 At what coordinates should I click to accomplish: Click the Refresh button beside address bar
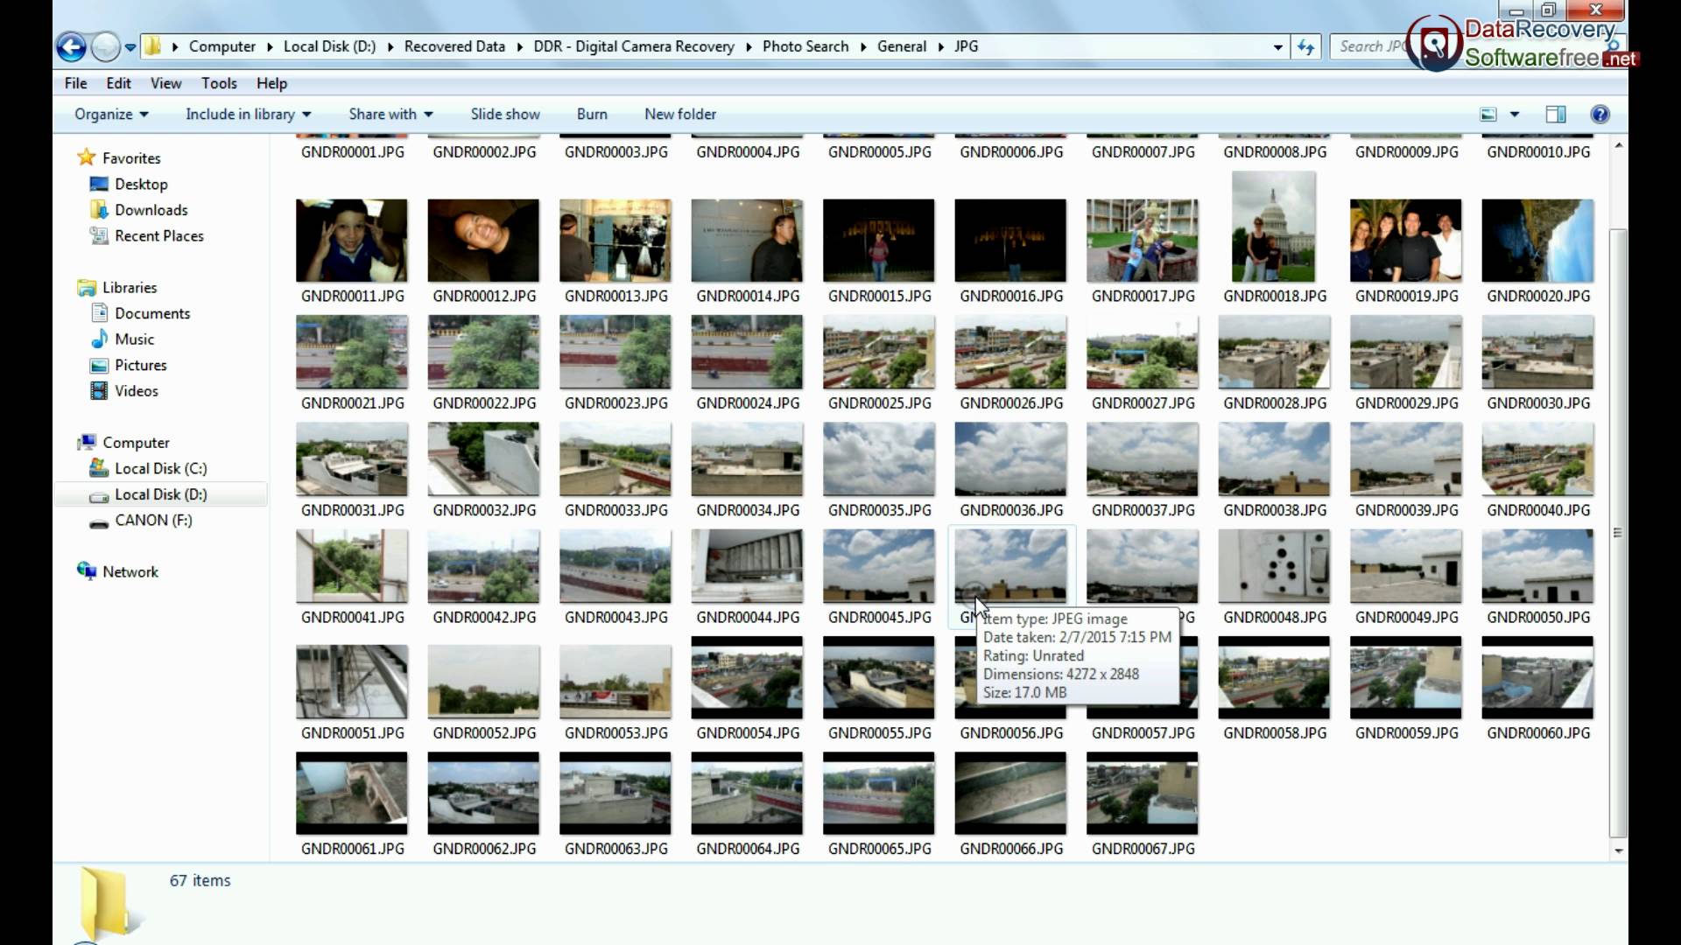point(1306,46)
